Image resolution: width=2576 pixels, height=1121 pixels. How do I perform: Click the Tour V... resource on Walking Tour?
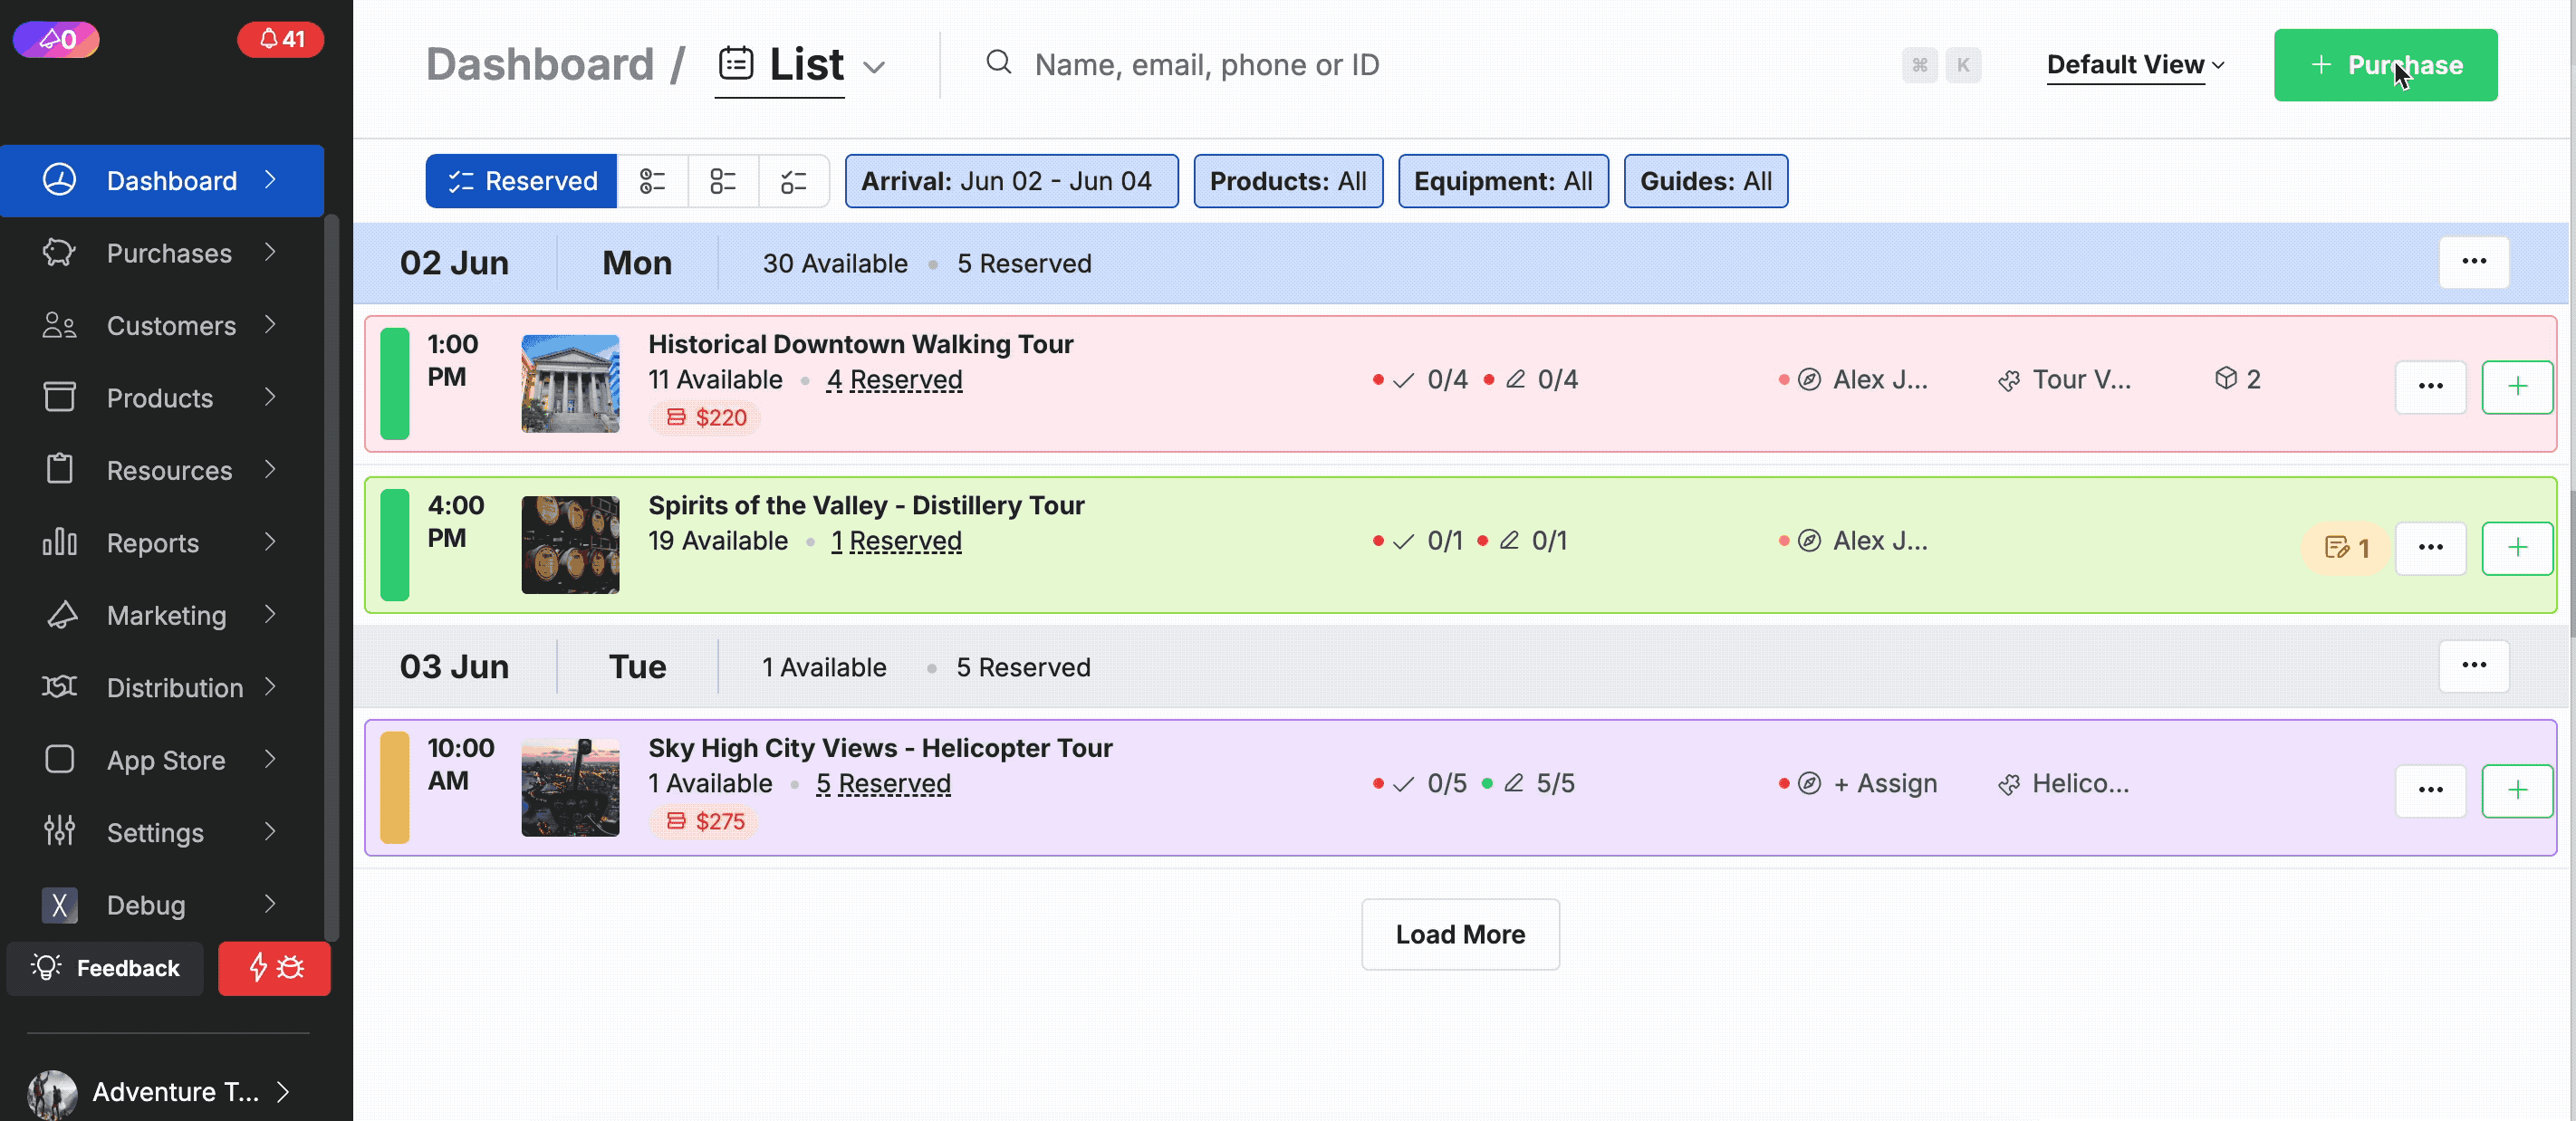pos(2064,380)
